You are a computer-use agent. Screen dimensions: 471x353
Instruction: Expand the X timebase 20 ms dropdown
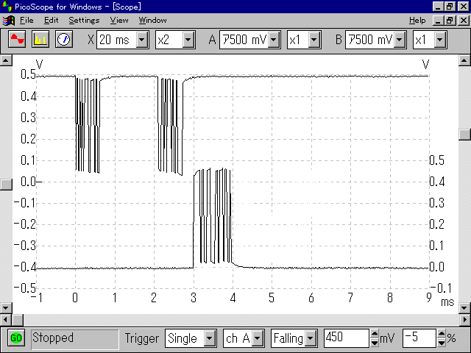142,40
